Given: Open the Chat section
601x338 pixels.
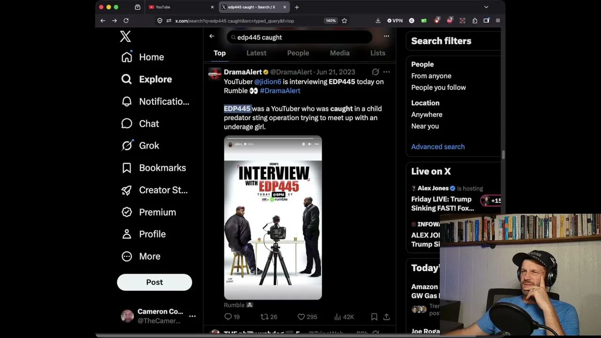Looking at the screenshot, I should [x=140, y=123].
